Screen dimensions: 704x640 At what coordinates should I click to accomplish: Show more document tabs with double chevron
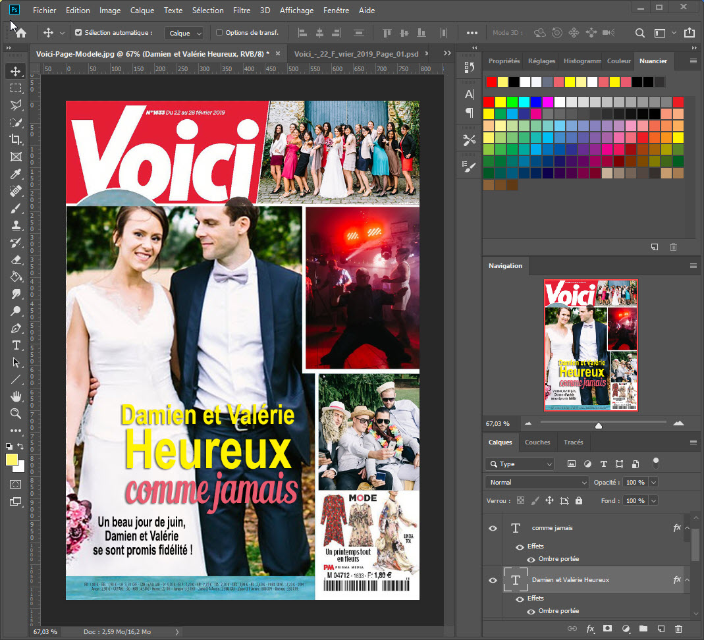point(447,53)
